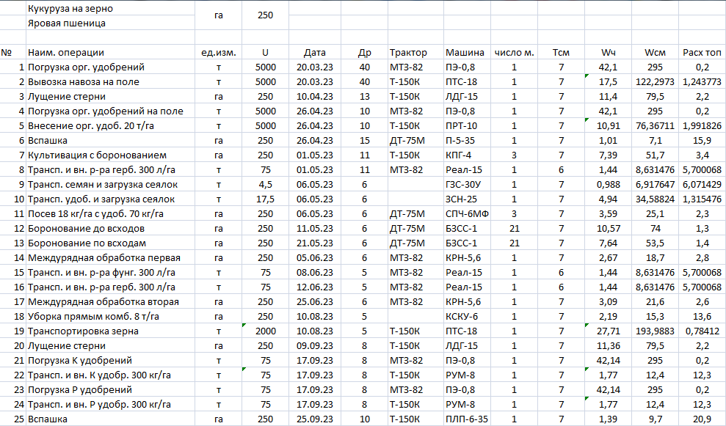Image resolution: width=726 pixels, height=426 pixels.
Task: Click the header cell "Наим. операции"
Action: point(110,52)
